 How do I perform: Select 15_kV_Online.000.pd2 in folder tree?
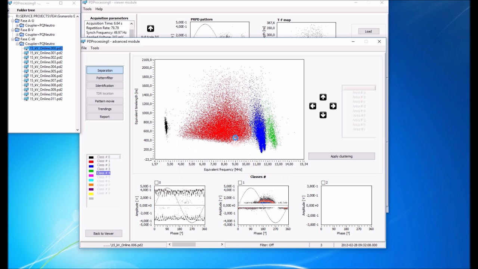(46, 49)
